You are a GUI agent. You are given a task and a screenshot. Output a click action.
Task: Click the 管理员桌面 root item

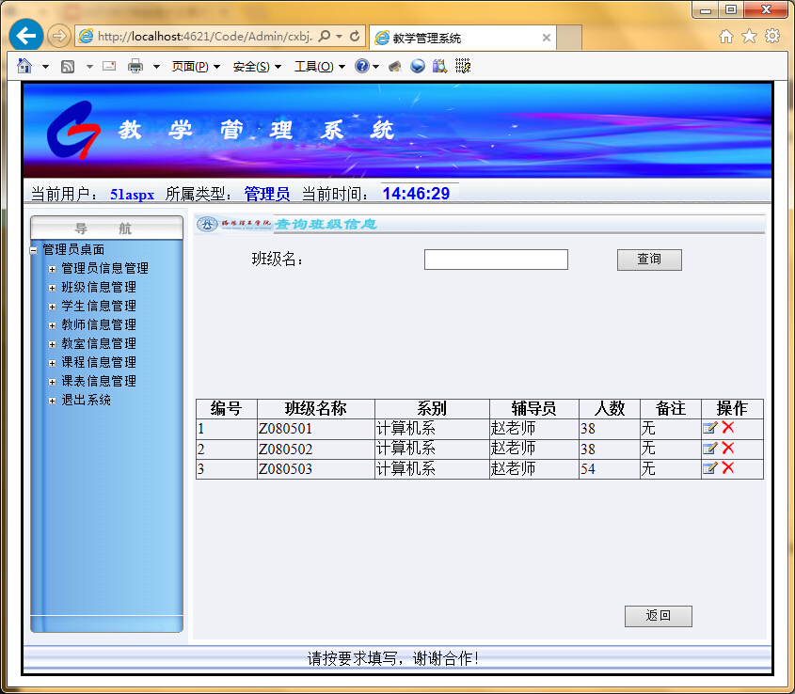[x=73, y=249]
